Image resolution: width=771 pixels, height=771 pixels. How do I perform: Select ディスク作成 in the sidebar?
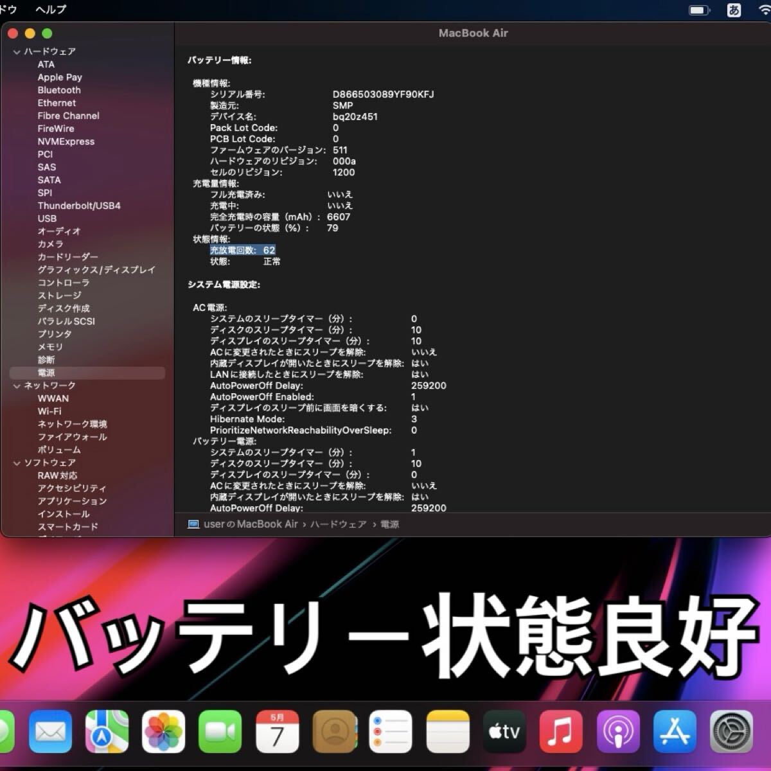64,308
